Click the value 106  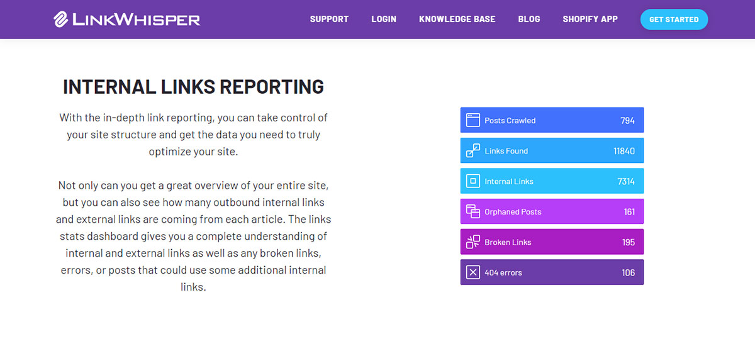pyautogui.click(x=629, y=272)
